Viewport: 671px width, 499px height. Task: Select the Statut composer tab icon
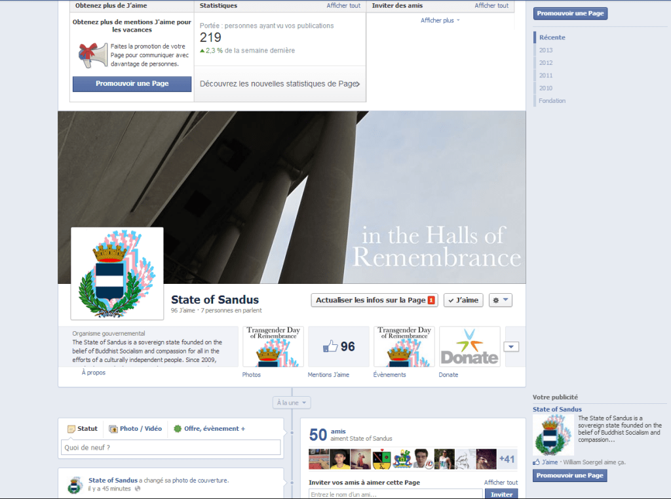pos(70,428)
